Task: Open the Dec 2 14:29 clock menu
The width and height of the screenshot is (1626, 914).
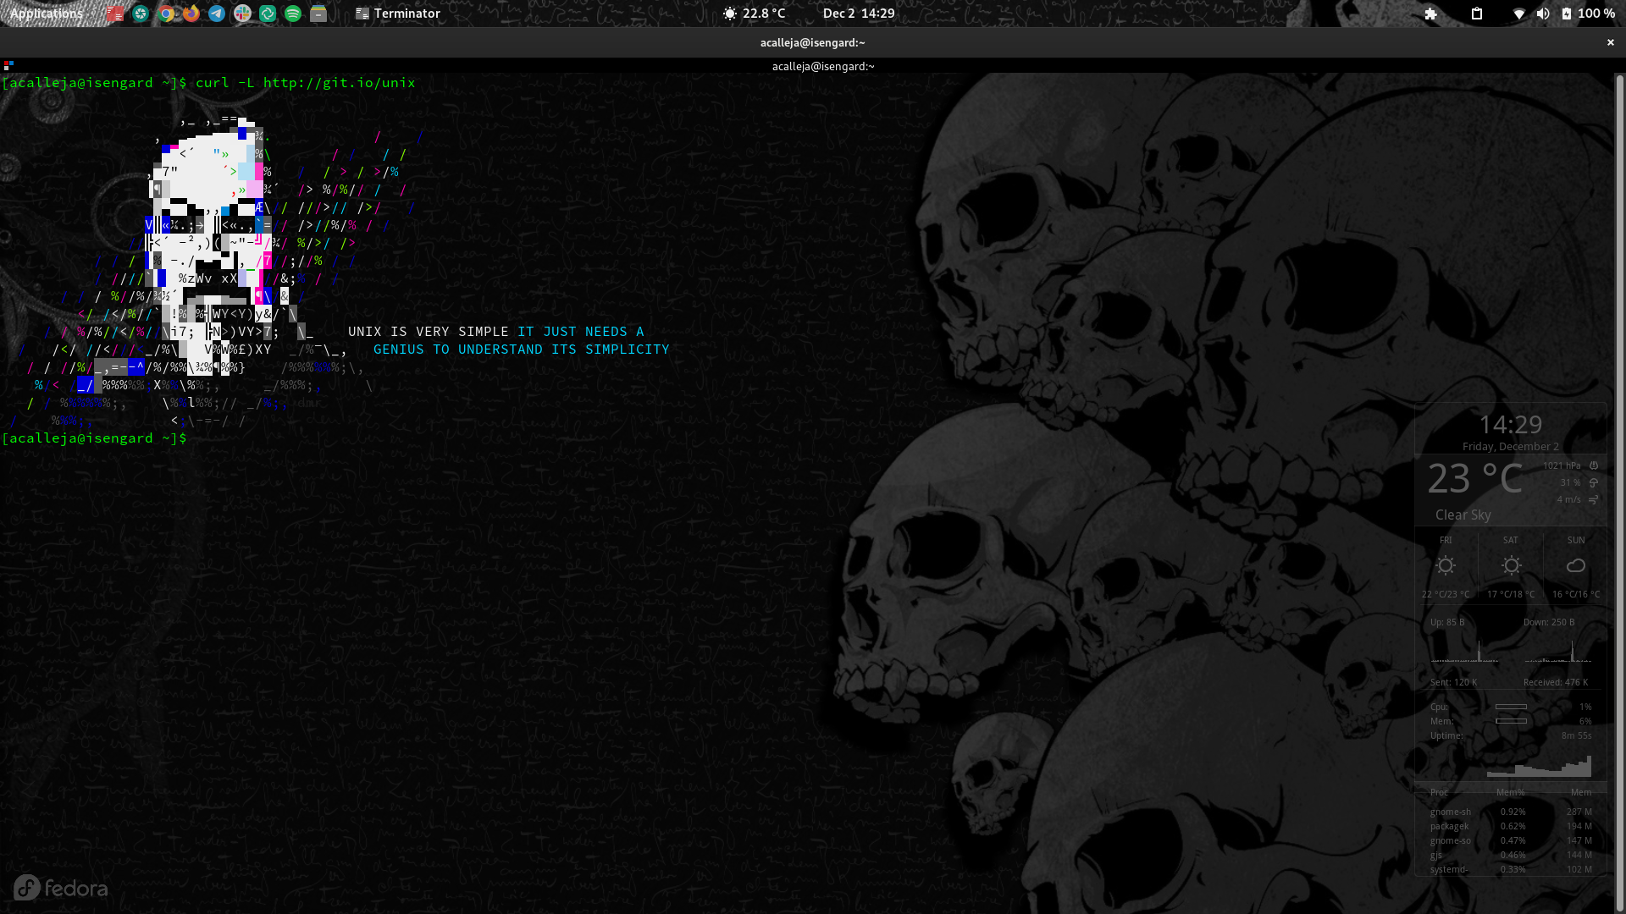Action: 859,14
